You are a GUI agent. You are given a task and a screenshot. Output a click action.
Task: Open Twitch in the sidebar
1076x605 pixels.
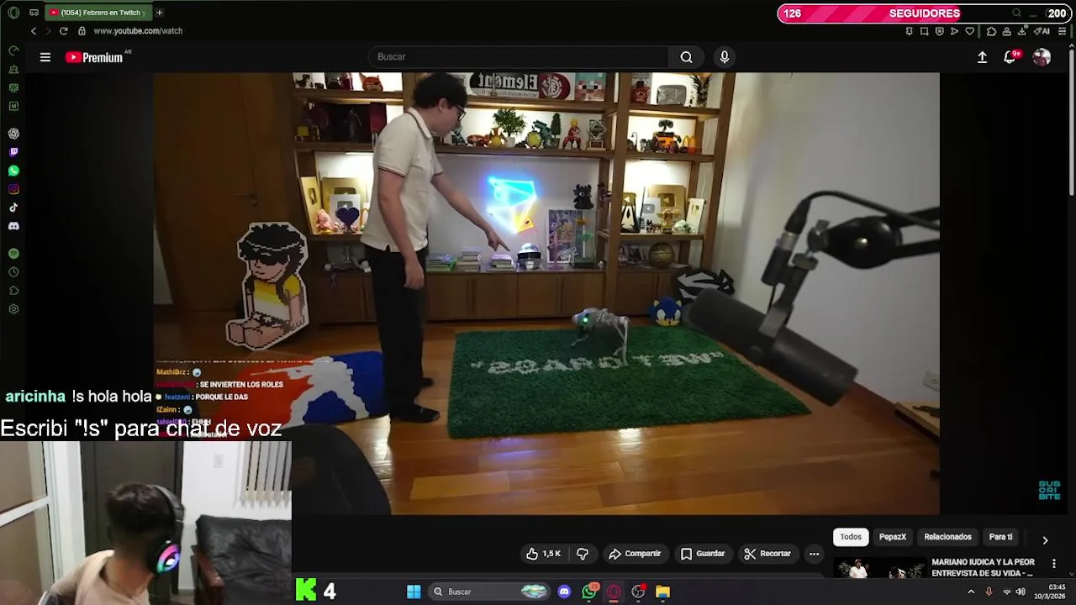point(13,152)
